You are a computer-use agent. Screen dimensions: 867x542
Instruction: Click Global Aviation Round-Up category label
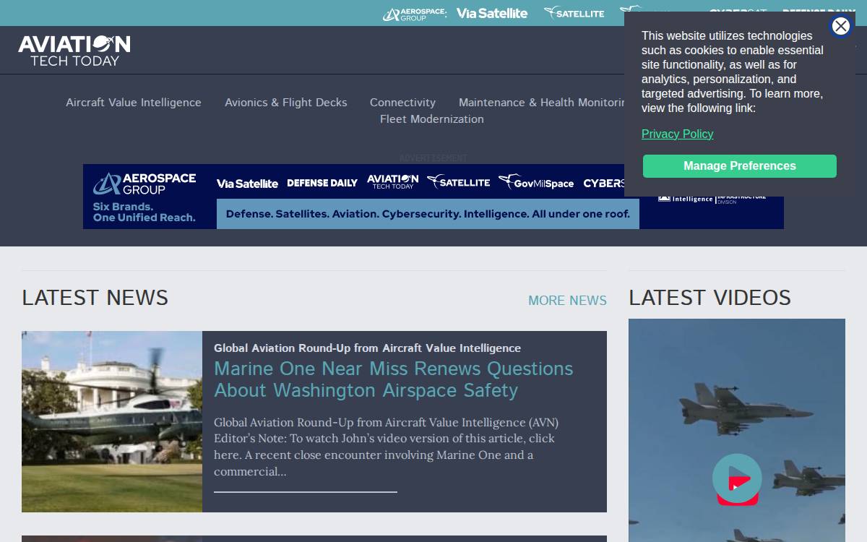point(367,348)
